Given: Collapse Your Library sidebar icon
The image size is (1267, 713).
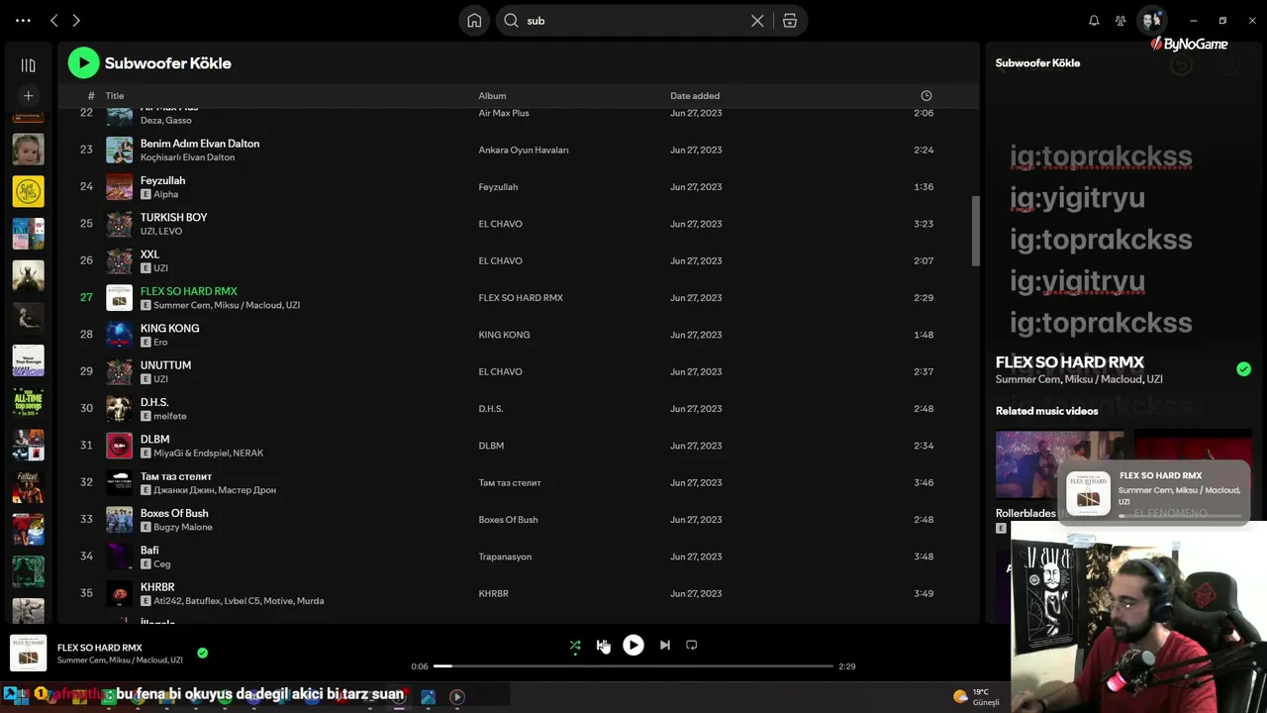Looking at the screenshot, I should tap(28, 65).
